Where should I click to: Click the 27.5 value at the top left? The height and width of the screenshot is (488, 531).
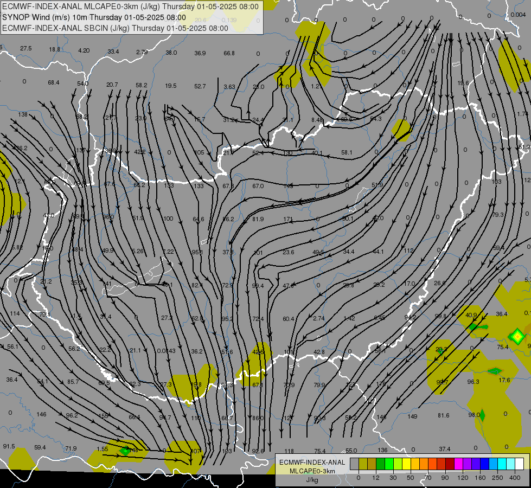pos(25,48)
